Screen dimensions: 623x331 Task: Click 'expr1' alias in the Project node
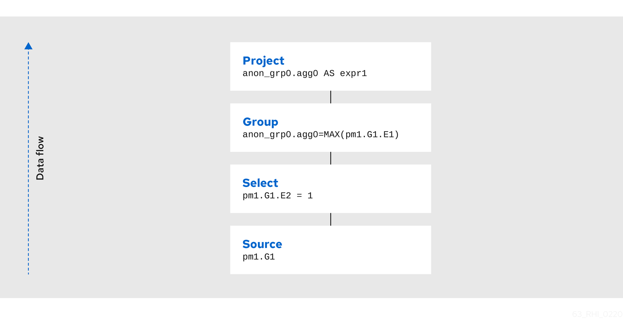(353, 74)
